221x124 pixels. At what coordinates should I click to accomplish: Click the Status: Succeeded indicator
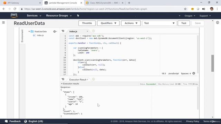(147, 84)
